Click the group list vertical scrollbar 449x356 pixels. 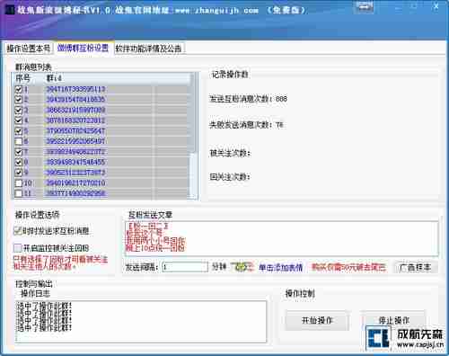click(193, 136)
